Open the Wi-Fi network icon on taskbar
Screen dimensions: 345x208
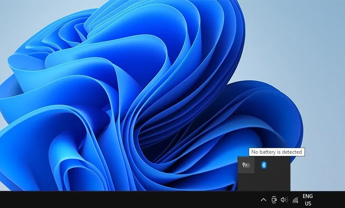[295, 200]
